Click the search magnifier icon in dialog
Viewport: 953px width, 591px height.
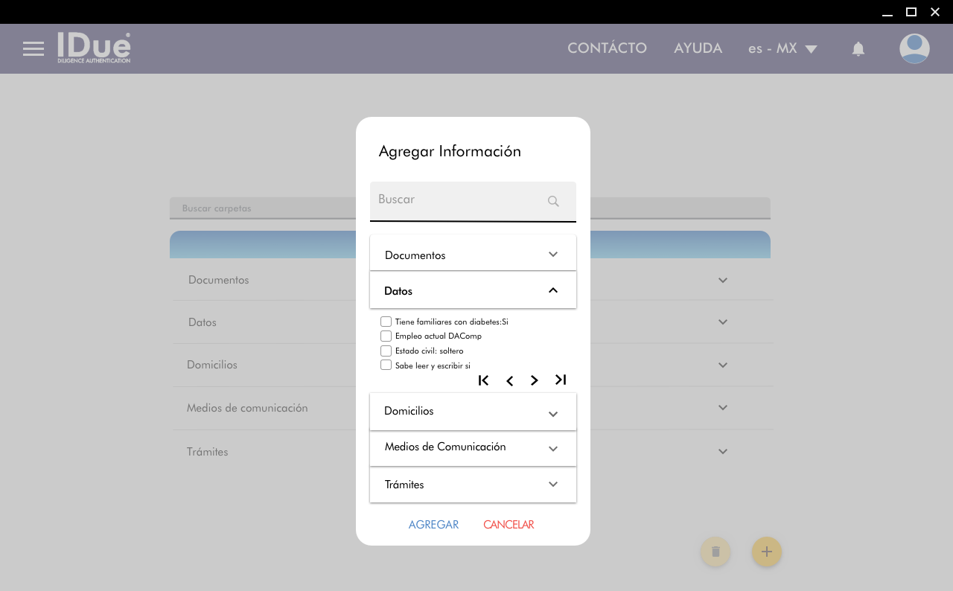point(553,201)
